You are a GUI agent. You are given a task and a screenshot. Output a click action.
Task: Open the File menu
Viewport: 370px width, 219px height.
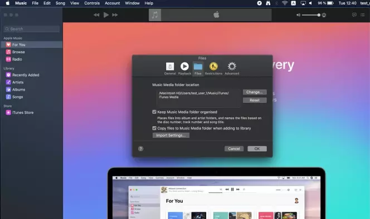35,3
